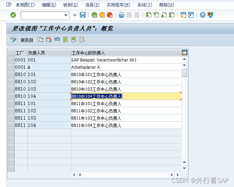Open the command field dropdown arrow
Screen dimensions: 234x187
click(x=66, y=15)
